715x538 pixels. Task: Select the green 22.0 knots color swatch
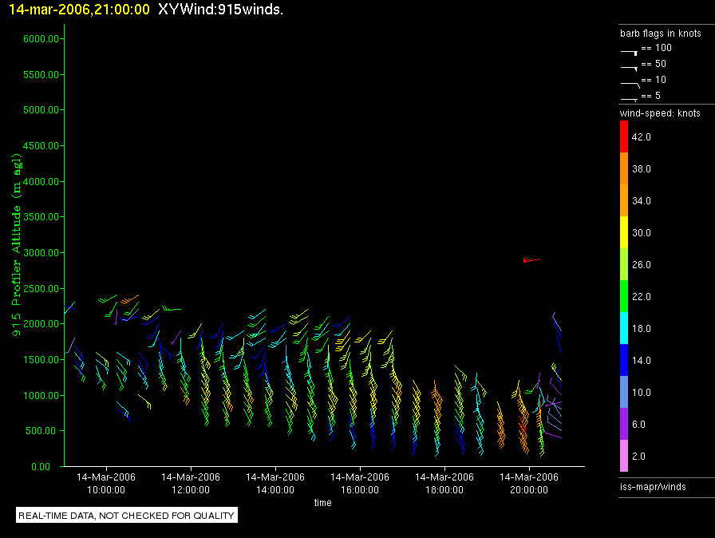click(x=624, y=297)
